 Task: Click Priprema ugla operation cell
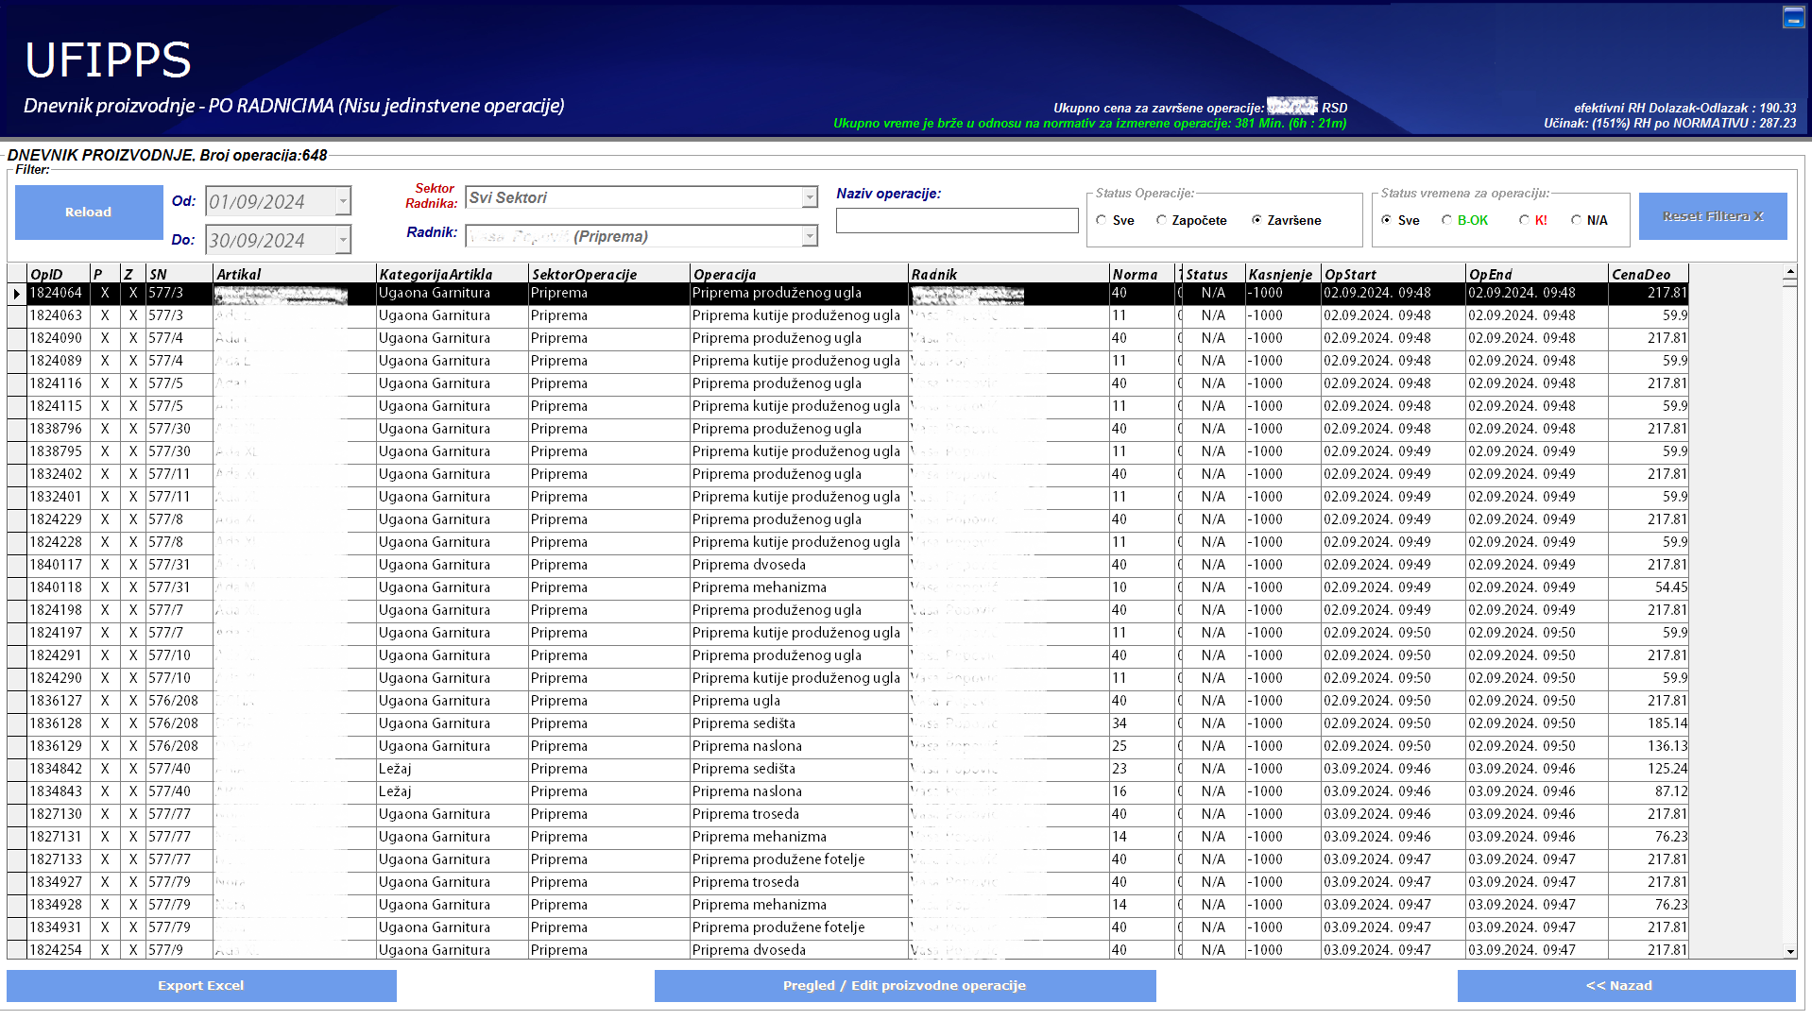click(x=798, y=701)
